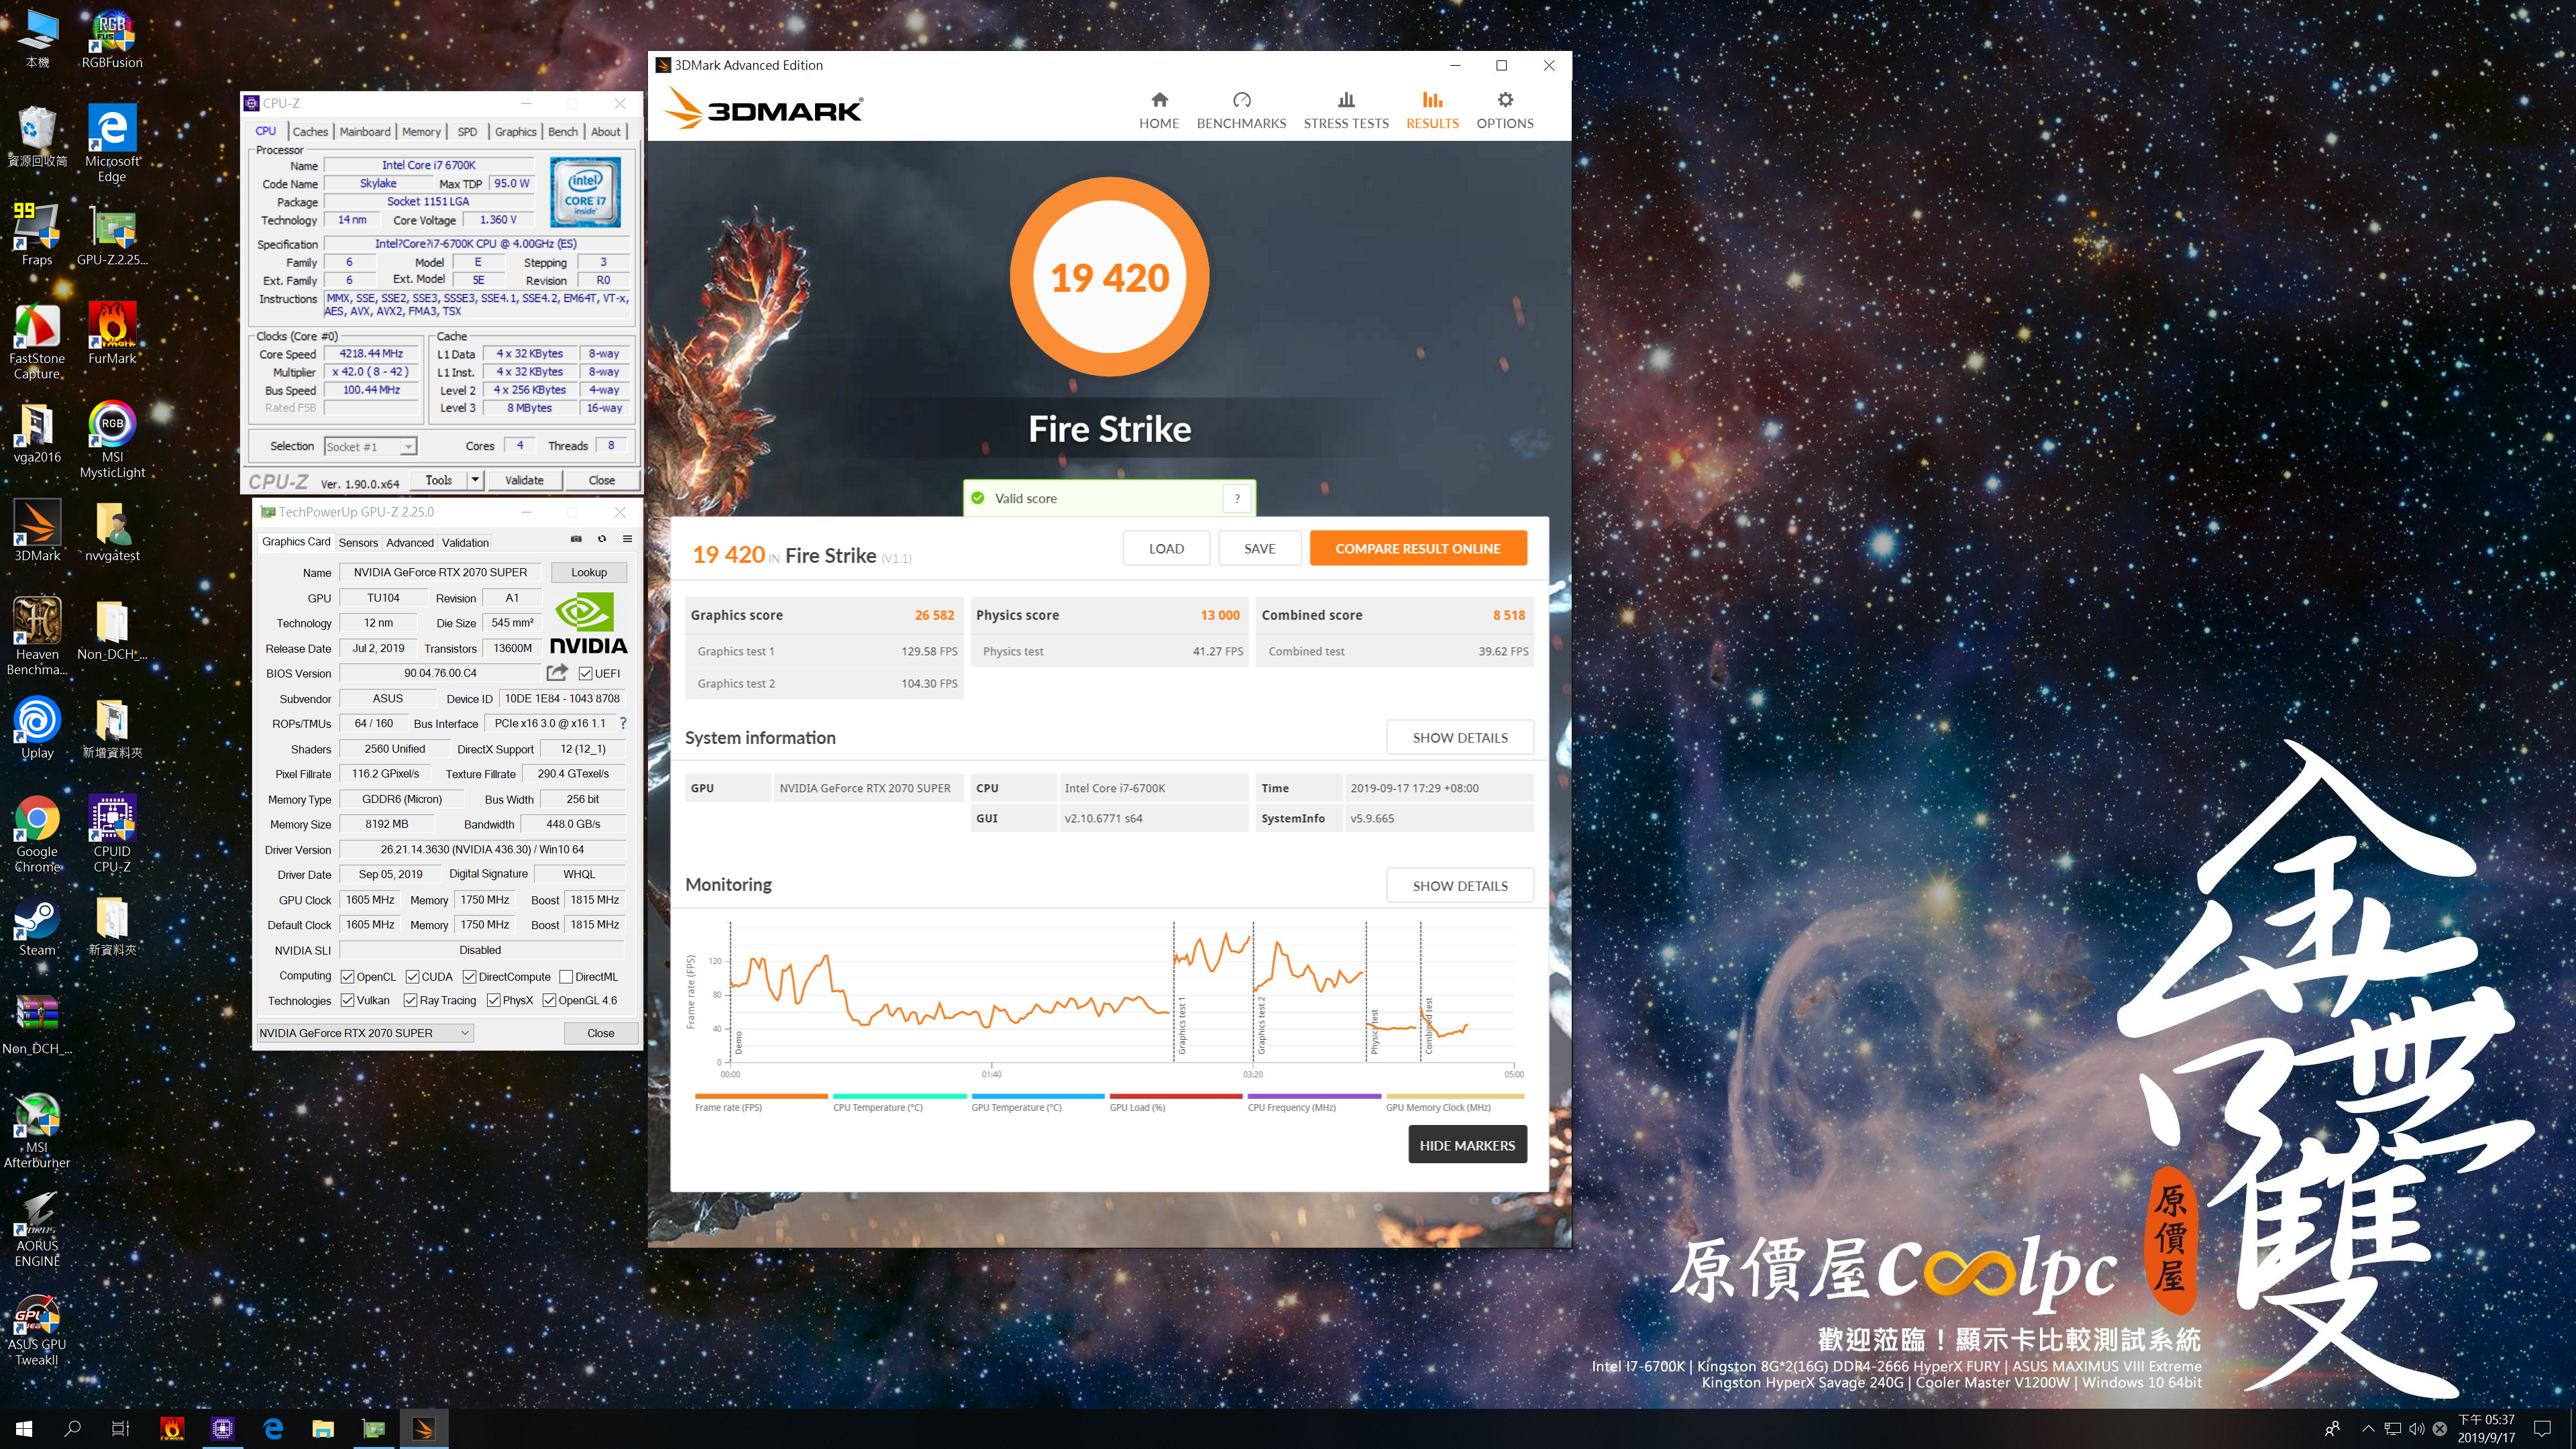Screen dimensions: 2576x1449
Task: Switch to the CPU-Z Mainboard tab
Action: coord(365,131)
